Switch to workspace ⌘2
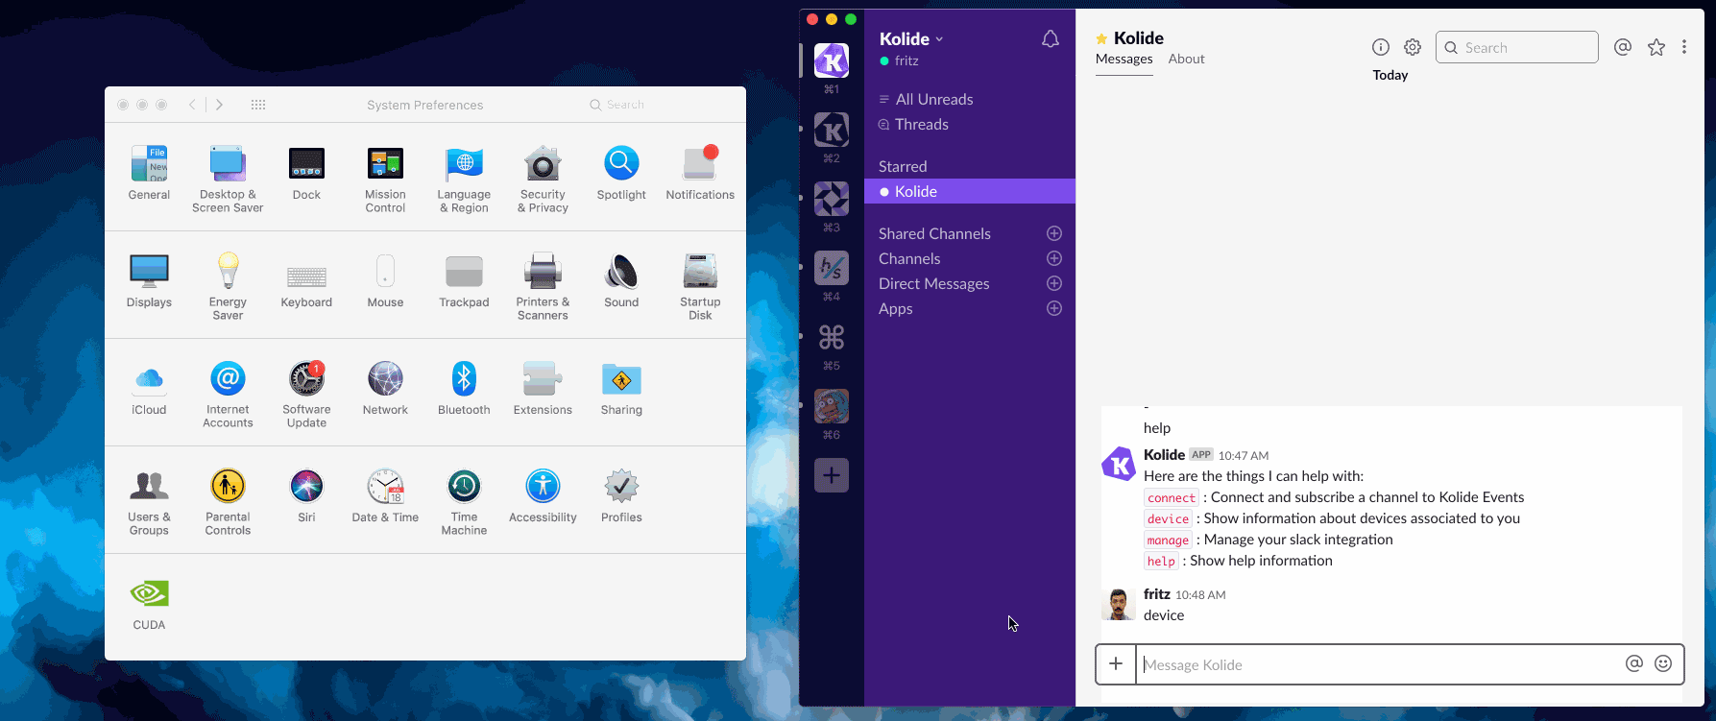Image resolution: width=1716 pixels, height=721 pixels. (x=832, y=130)
